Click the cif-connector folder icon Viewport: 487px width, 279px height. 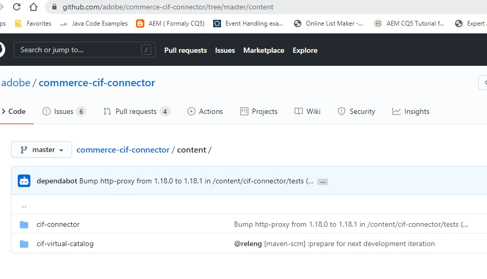tap(24, 224)
